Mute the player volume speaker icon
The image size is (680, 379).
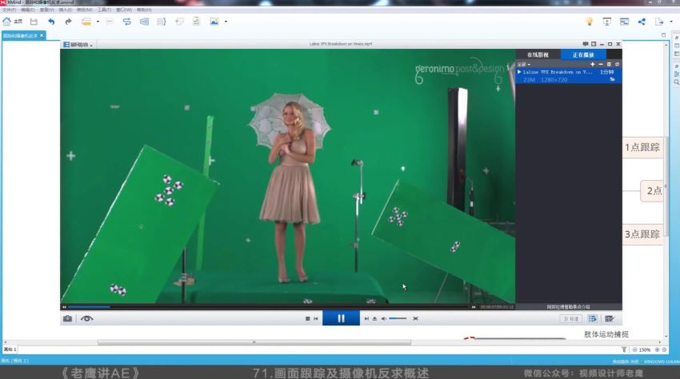coord(383,318)
